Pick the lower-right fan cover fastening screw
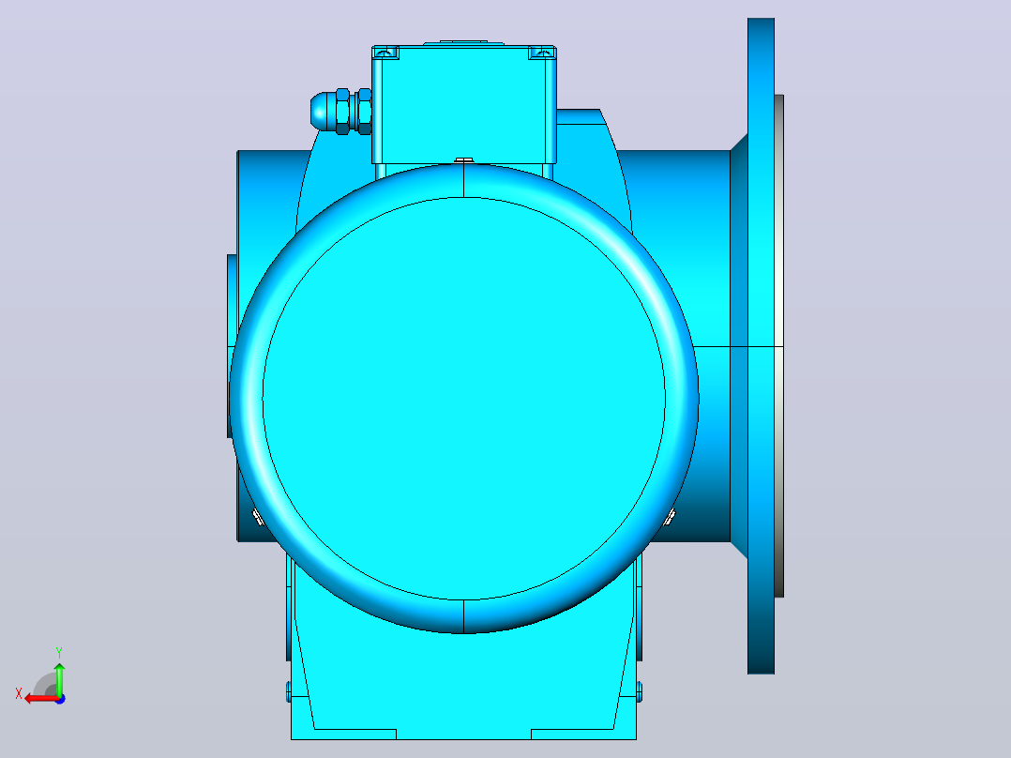The image size is (1011, 758). point(670,516)
